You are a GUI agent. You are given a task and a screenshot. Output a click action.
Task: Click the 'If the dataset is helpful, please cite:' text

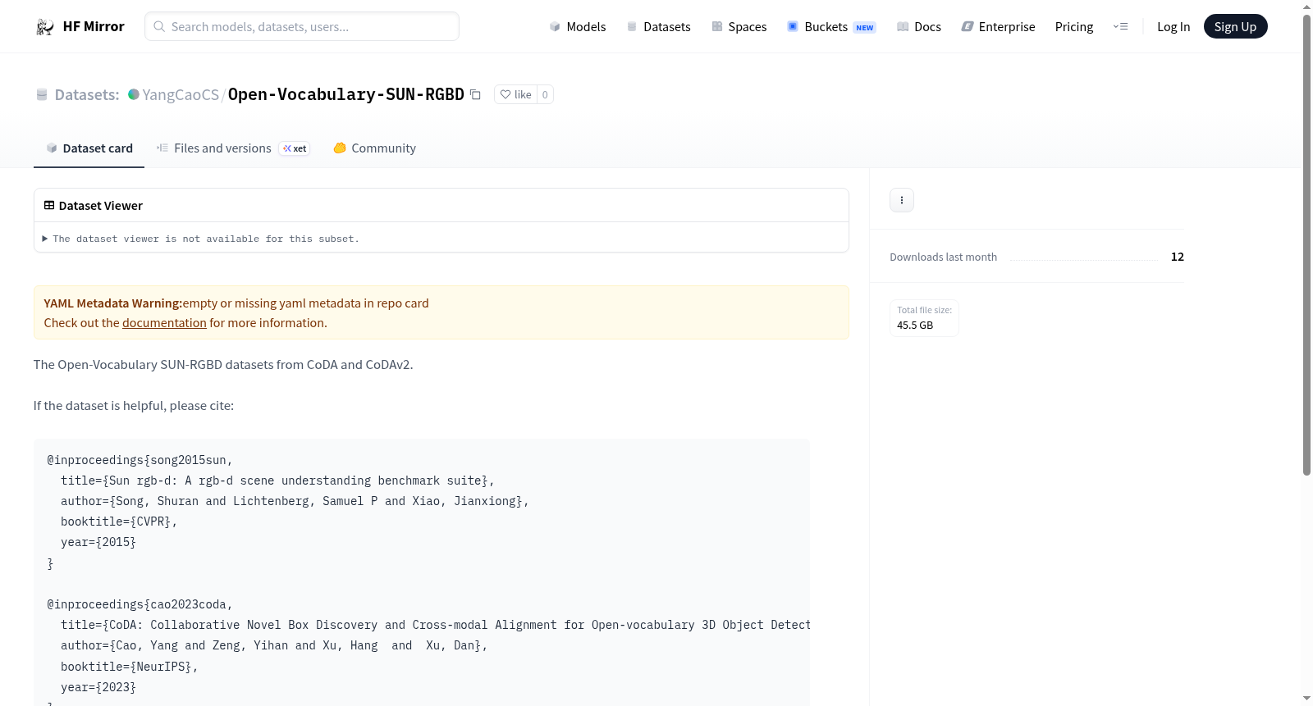[134, 406]
